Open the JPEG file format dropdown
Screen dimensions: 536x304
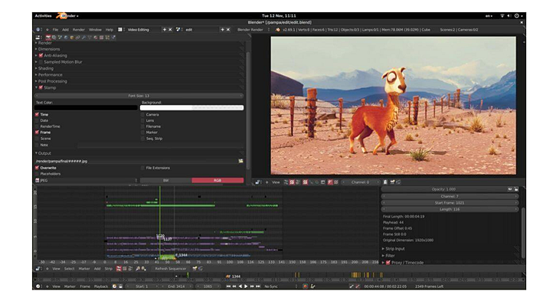click(86, 181)
